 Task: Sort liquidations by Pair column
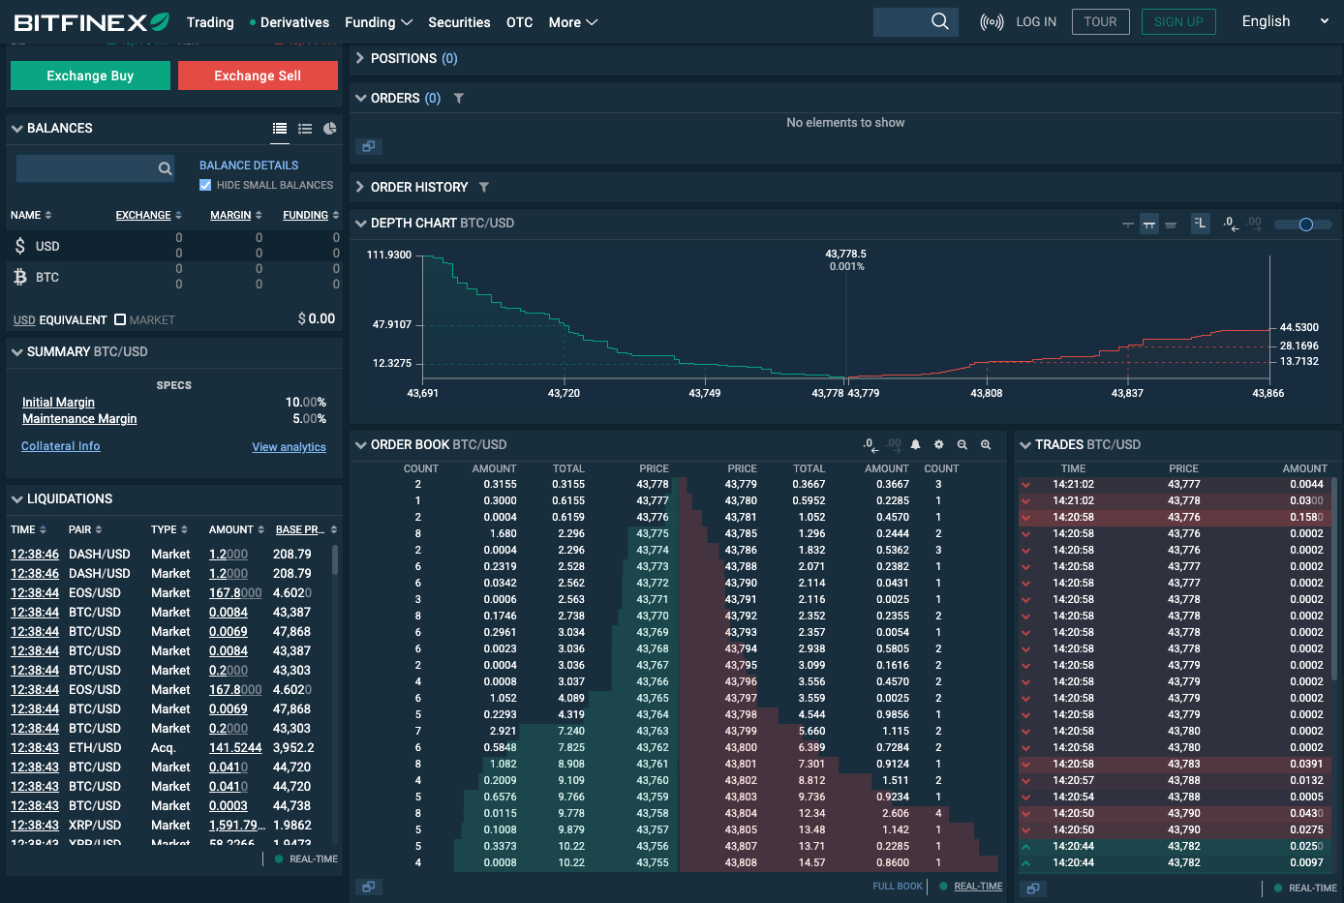(85, 529)
